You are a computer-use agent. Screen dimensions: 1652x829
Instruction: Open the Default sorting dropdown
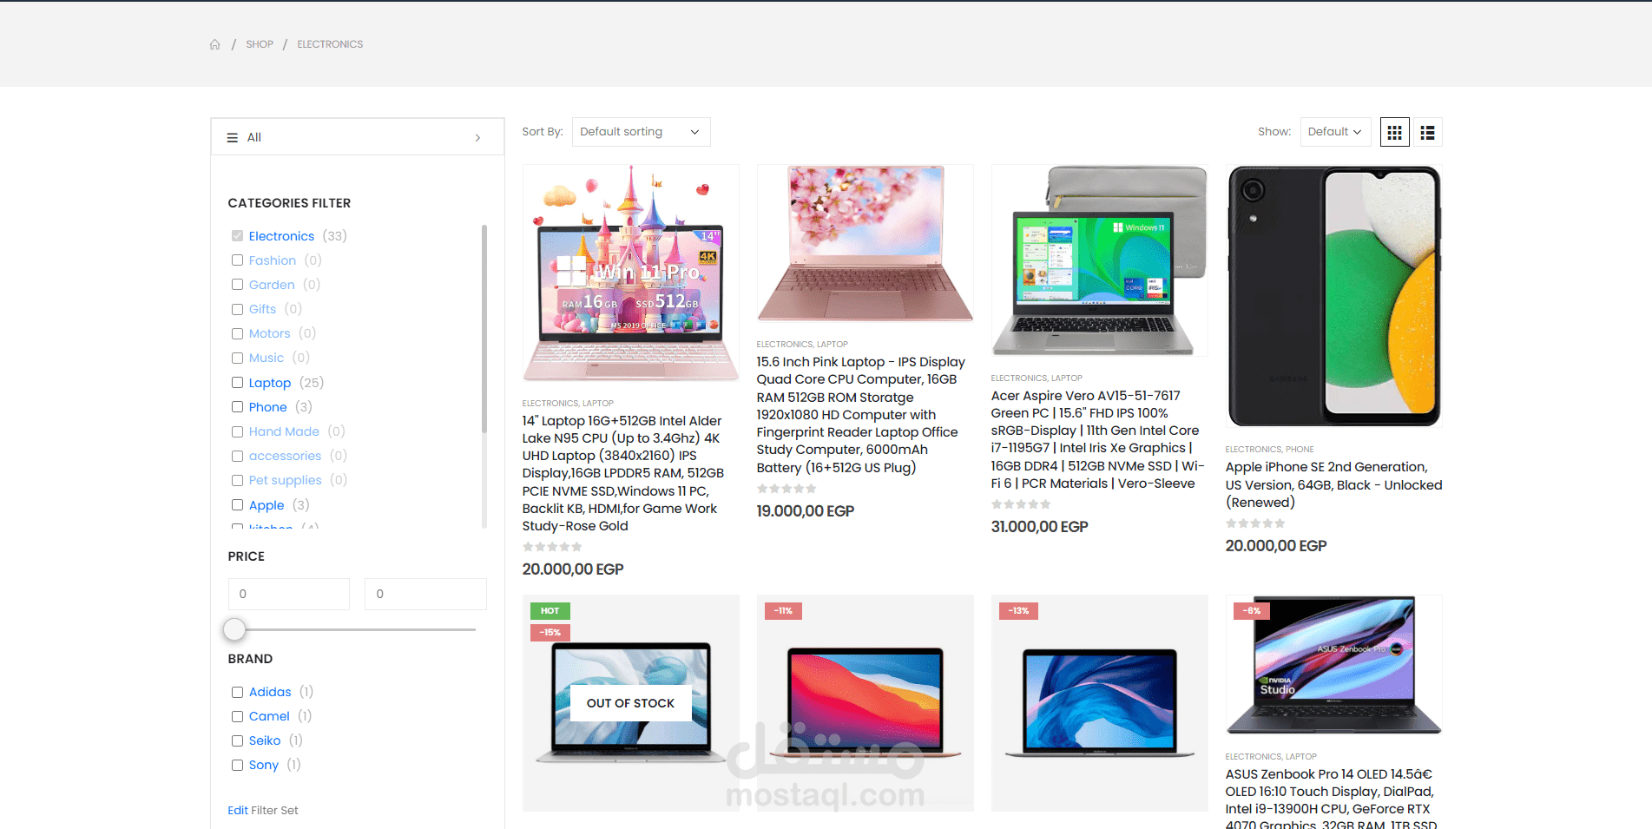641,132
